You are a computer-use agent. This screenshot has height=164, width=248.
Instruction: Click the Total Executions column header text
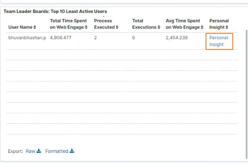(x=144, y=24)
